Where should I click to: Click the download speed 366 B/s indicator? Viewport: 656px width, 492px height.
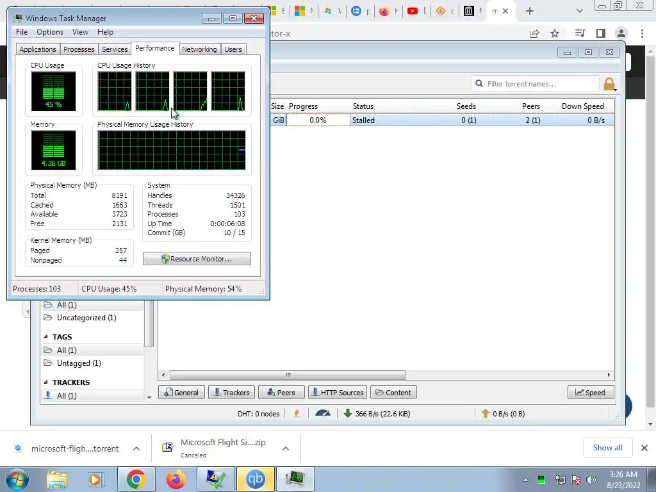click(377, 414)
